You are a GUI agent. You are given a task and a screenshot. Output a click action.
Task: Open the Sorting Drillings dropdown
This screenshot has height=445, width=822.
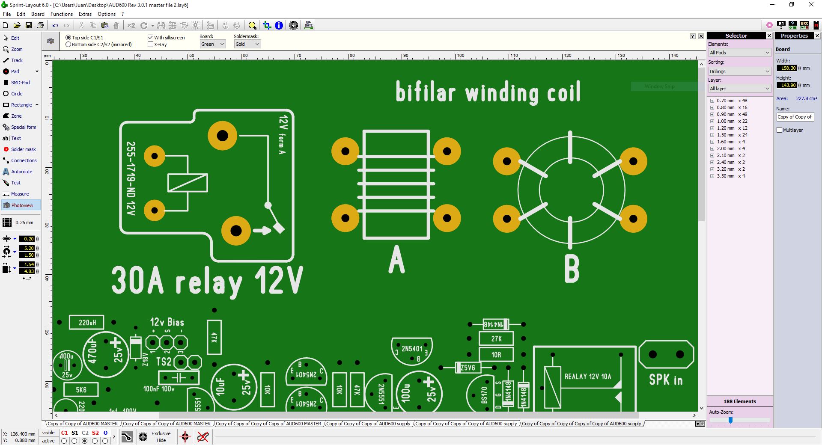click(x=740, y=71)
